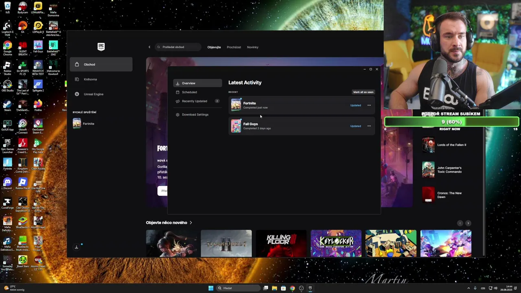The image size is (521, 293).
Task: Open Epic Games Launcher desktop shortcut
Action: [x=7, y=146]
